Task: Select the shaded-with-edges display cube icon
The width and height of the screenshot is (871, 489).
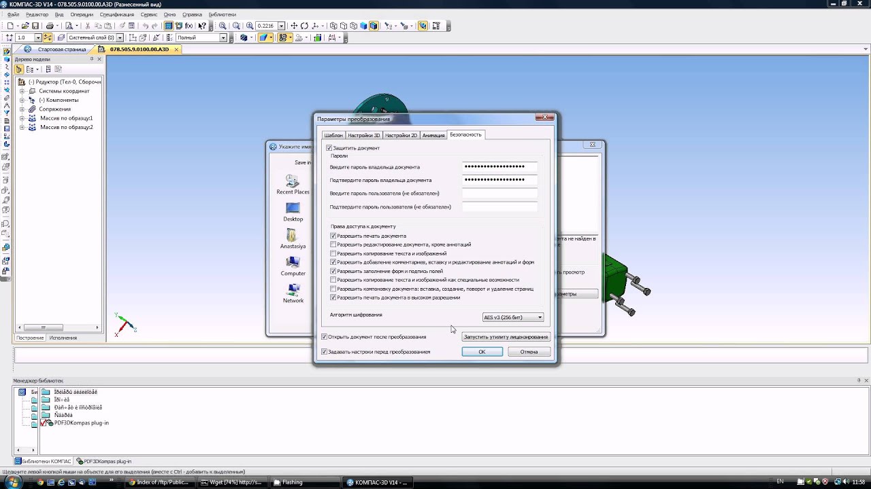Action: tap(374, 26)
